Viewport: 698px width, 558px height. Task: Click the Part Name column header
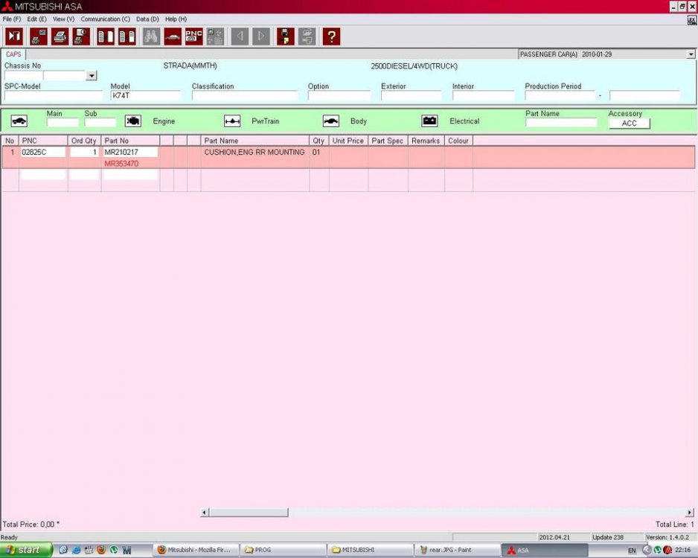[254, 141]
